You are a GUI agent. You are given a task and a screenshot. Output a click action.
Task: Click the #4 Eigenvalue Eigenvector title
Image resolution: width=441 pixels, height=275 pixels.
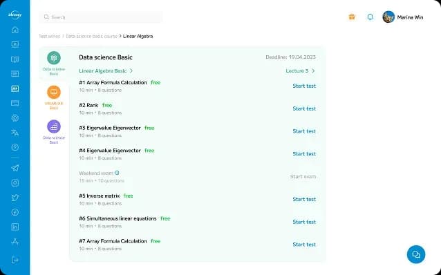pyautogui.click(x=110, y=151)
